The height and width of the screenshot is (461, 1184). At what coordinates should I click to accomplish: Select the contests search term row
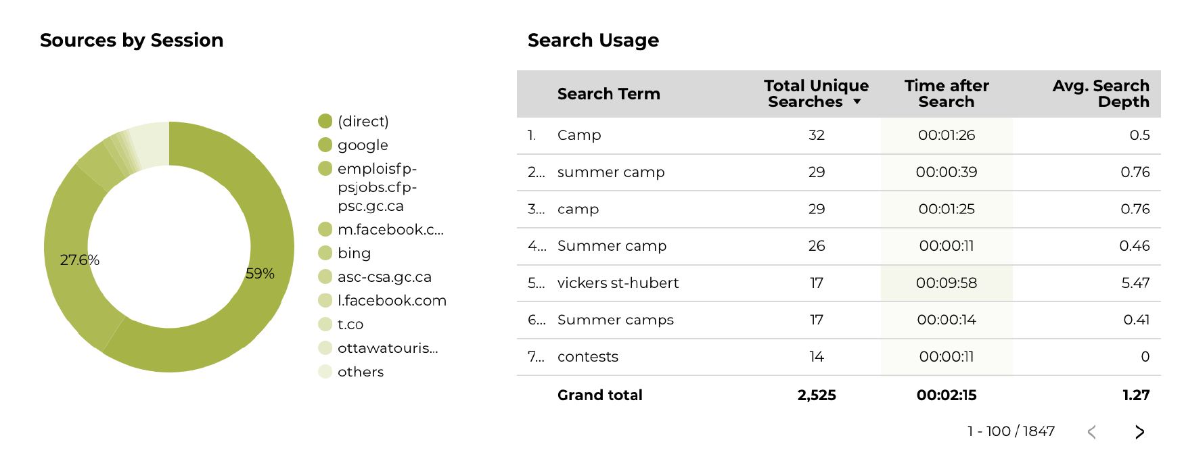tap(838, 356)
